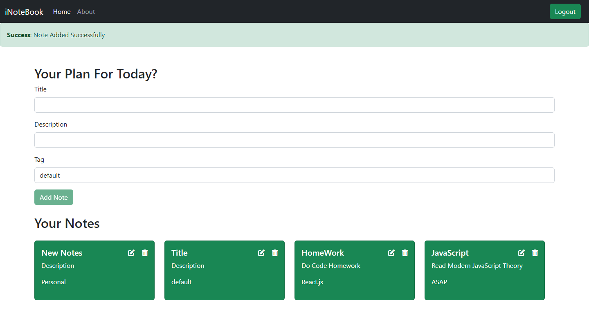589x332 pixels.
Task: Remove the JavaScript note
Action: pos(535,253)
